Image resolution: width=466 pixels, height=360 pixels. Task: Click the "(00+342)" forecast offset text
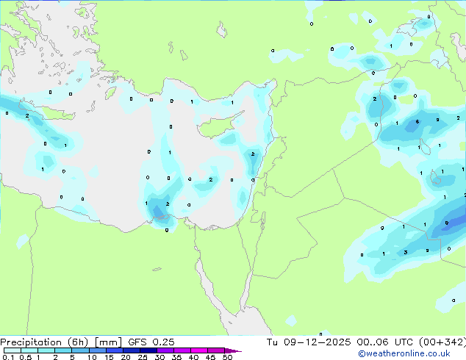pos(442,342)
